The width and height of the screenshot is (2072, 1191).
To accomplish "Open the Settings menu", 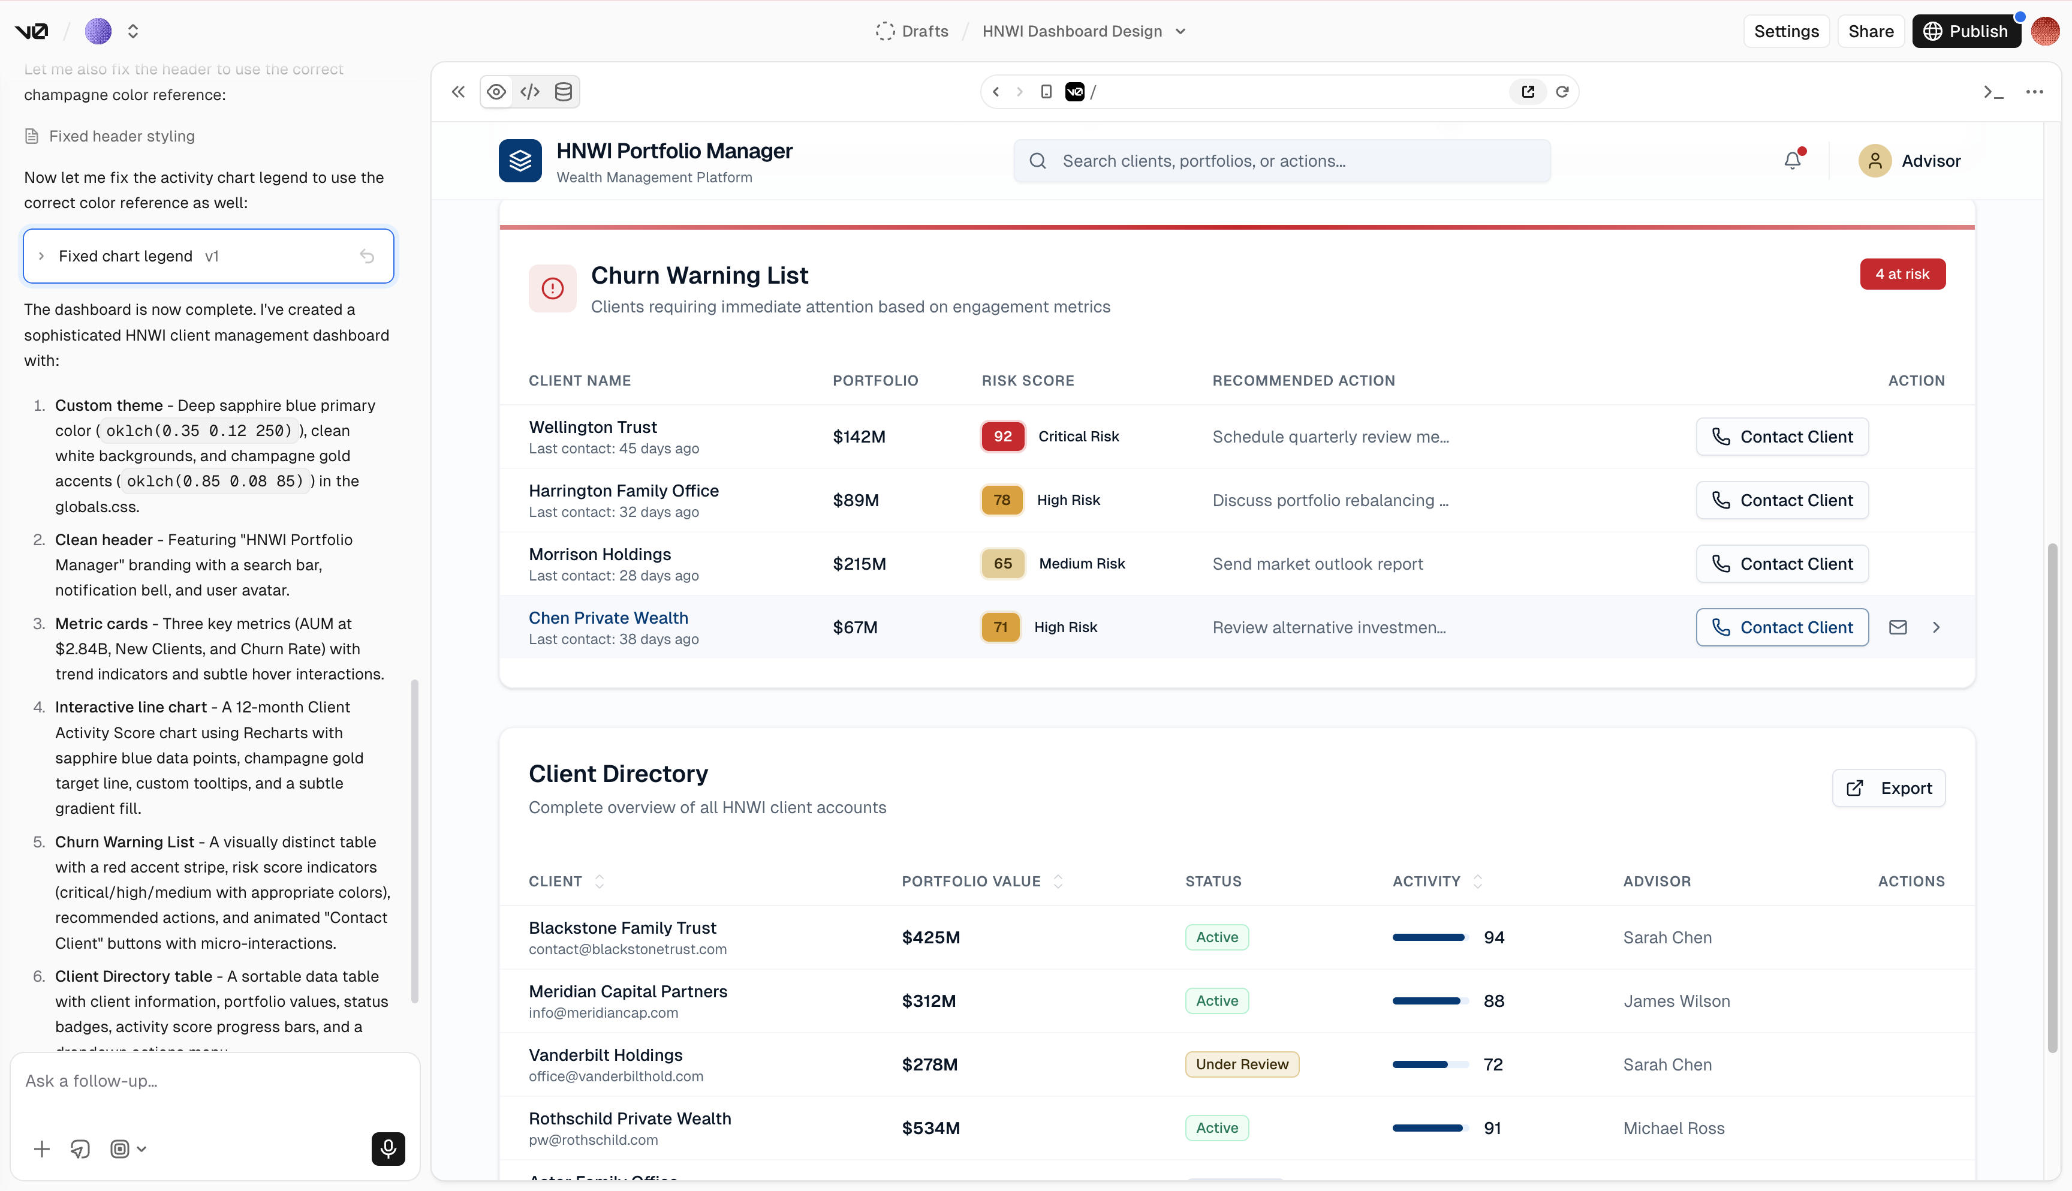I will coord(1786,31).
